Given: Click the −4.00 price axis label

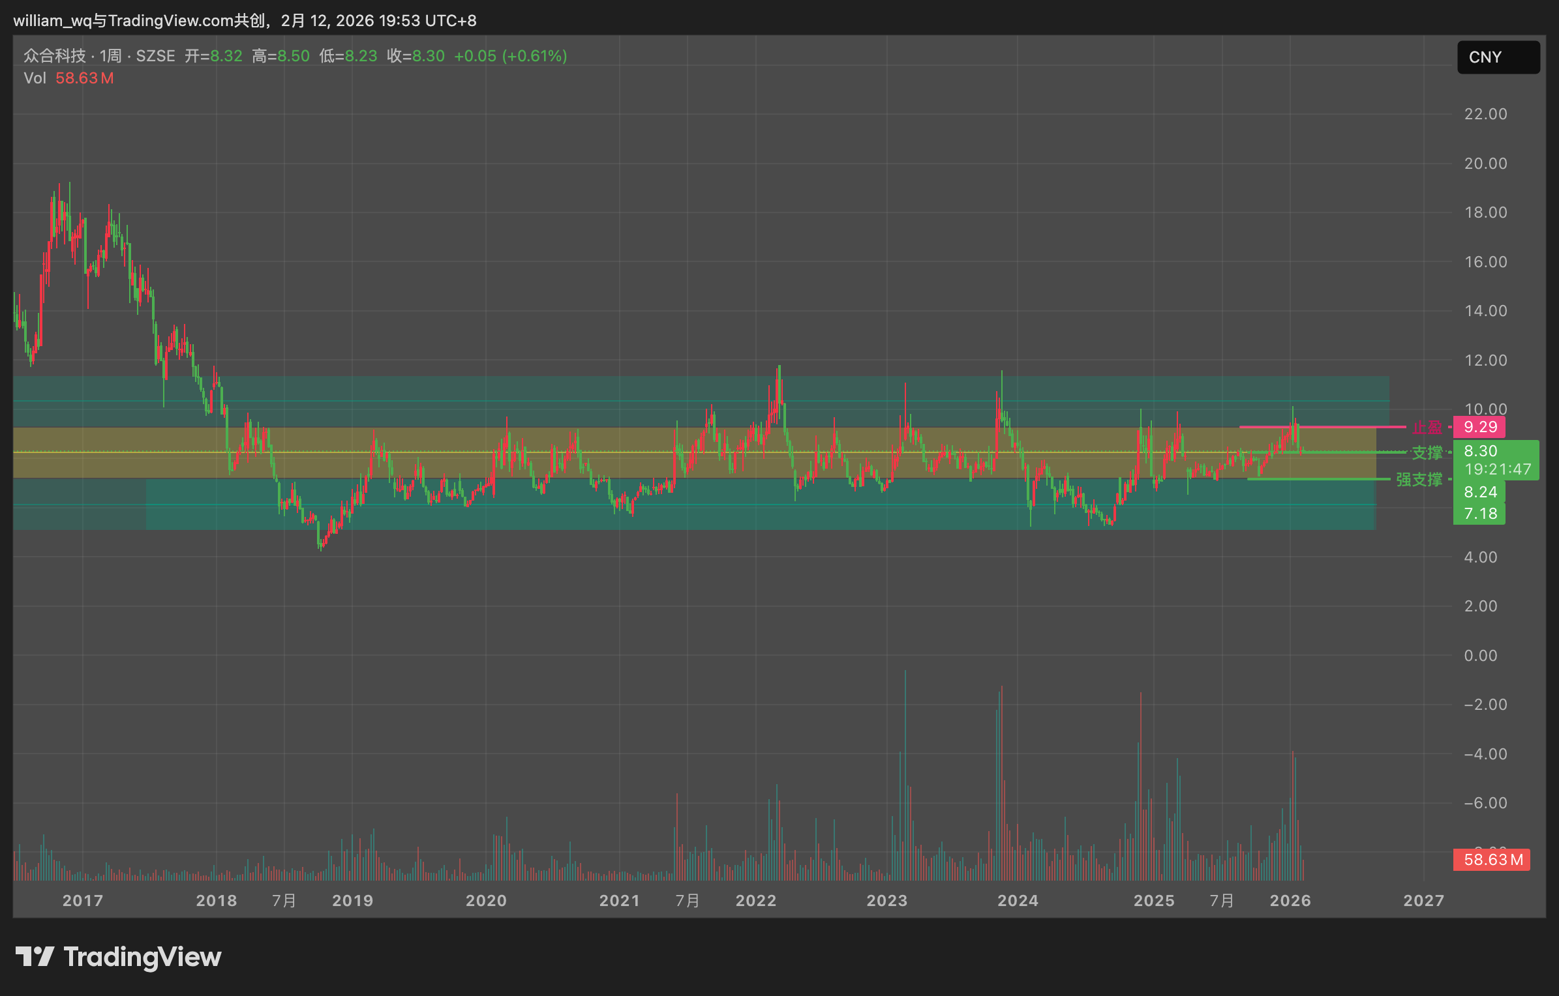Looking at the screenshot, I should point(1486,754).
